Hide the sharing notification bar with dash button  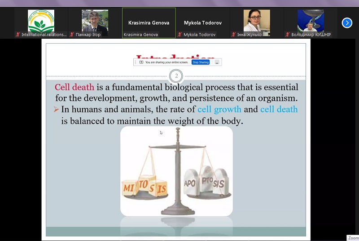point(217,62)
